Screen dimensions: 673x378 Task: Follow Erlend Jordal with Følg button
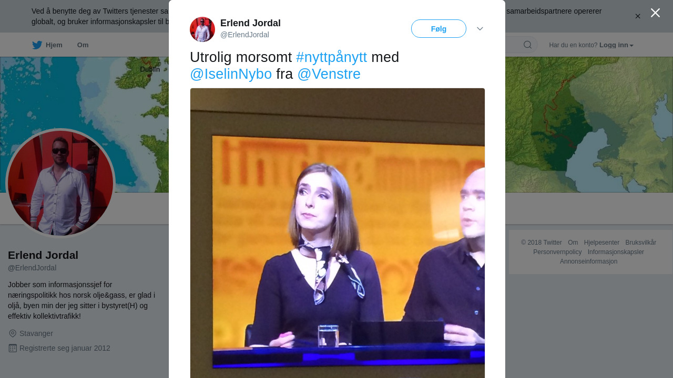[x=439, y=28]
